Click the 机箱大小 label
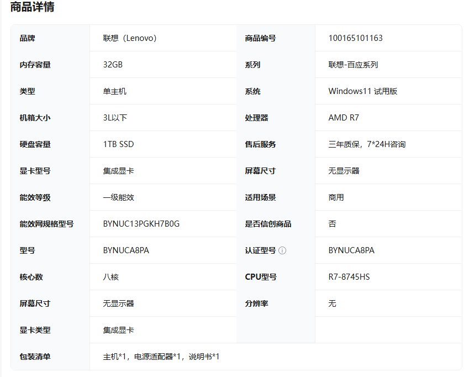Viewport: 469px width, 377px height. (35, 118)
